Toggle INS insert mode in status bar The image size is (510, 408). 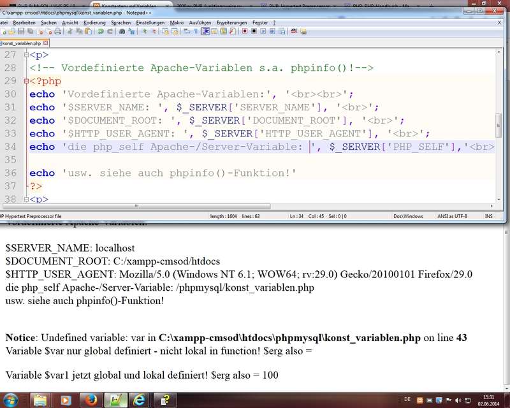(x=488, y=216)
